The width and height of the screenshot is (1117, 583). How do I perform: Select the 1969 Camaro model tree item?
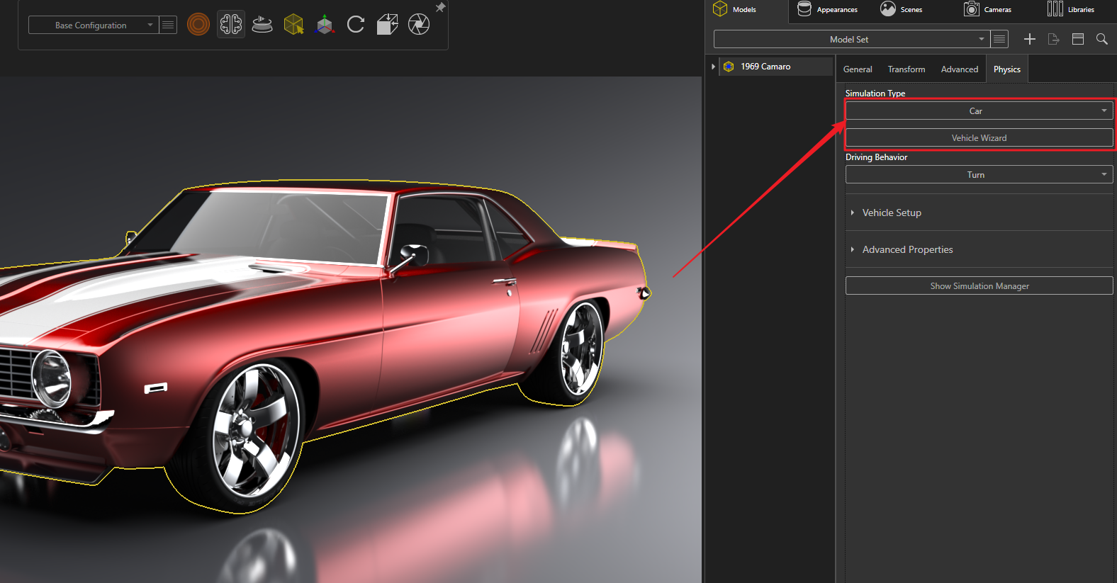765,67
